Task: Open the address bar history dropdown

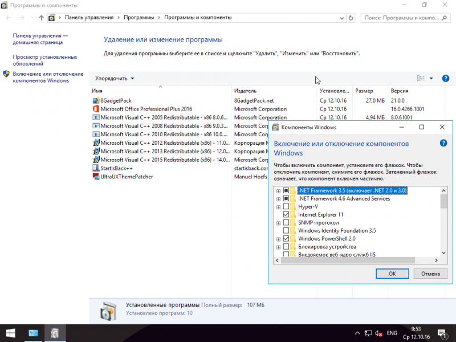Action: click(341, 18)
